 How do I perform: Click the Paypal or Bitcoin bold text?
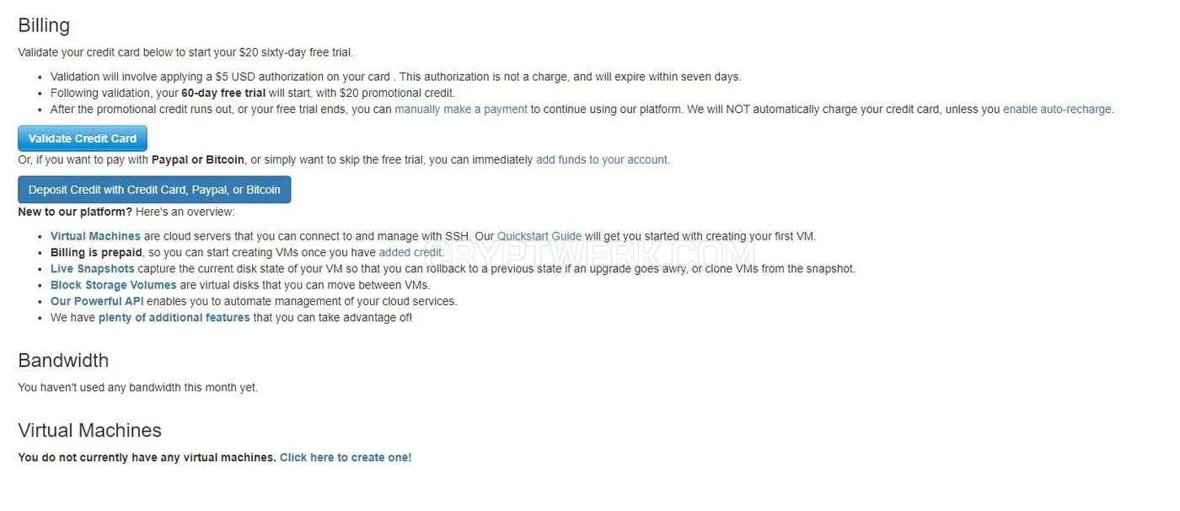(198, 159)
